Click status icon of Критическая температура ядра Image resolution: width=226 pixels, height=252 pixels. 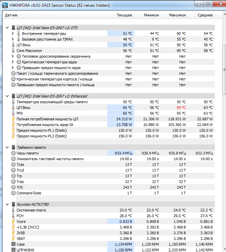click(x=19, y=62)
